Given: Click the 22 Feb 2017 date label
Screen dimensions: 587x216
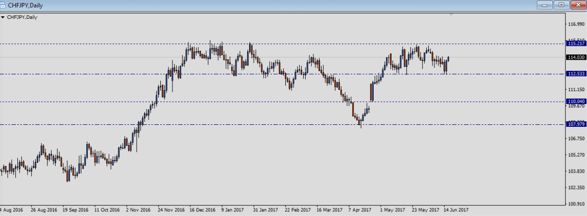Looking at the screenshot, I should [x=298, y=210].
